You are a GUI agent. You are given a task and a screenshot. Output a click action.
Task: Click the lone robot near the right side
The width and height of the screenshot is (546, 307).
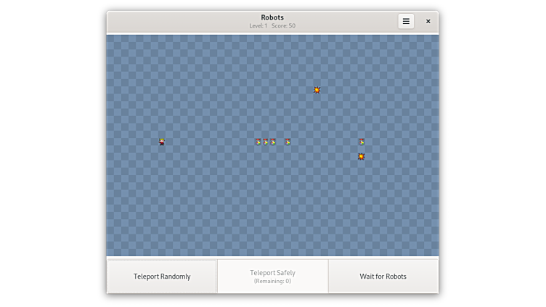(362, 142)
